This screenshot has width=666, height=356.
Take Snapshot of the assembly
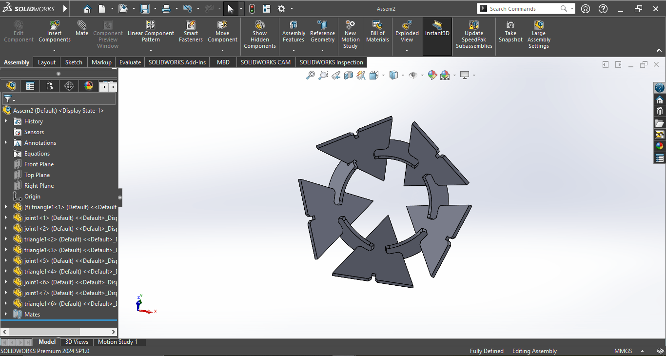510,31
